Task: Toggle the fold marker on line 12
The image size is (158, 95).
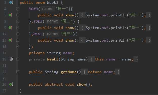Action: tap(18, 34)
